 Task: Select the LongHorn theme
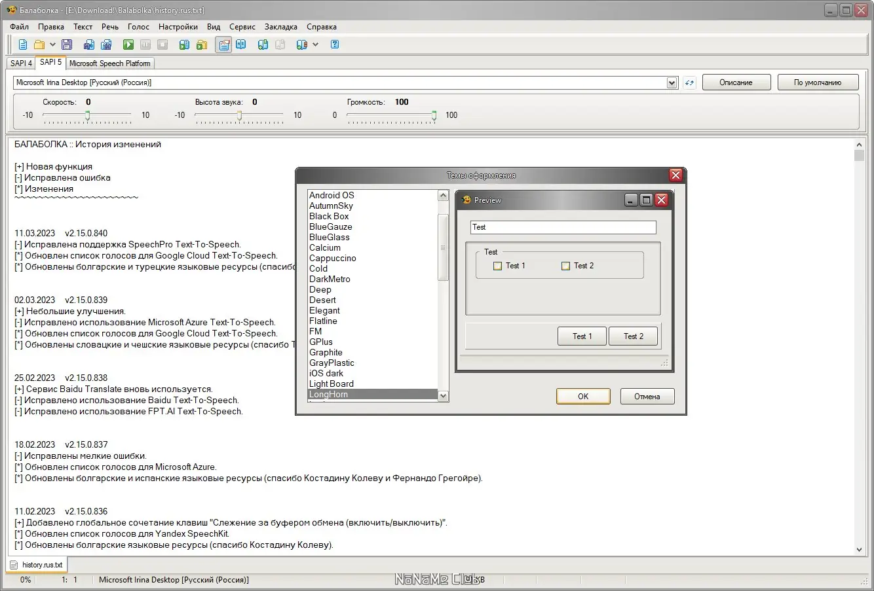click(x=373, y=394)
